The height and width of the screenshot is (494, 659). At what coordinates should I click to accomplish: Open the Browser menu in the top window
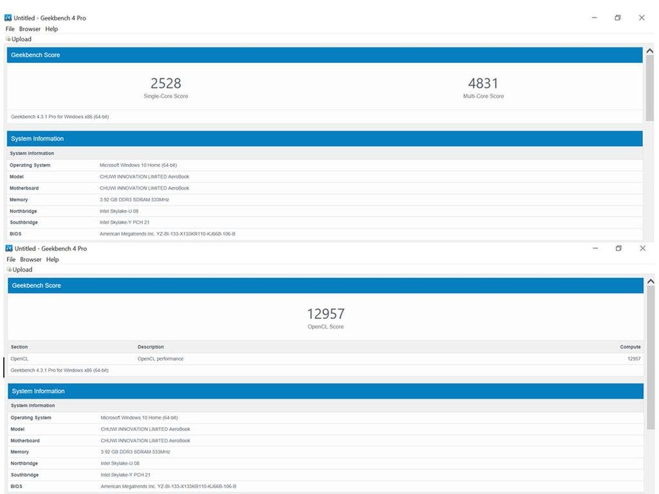pos(30,29)
